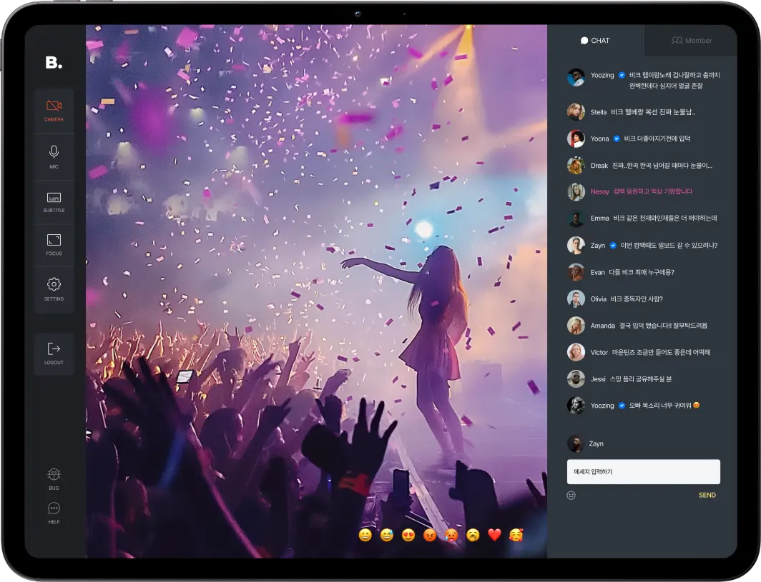This screenshot has height=582, width=761.
Task: Click the smiling-with-hearts emoji reaction
Action: (515, 534)
